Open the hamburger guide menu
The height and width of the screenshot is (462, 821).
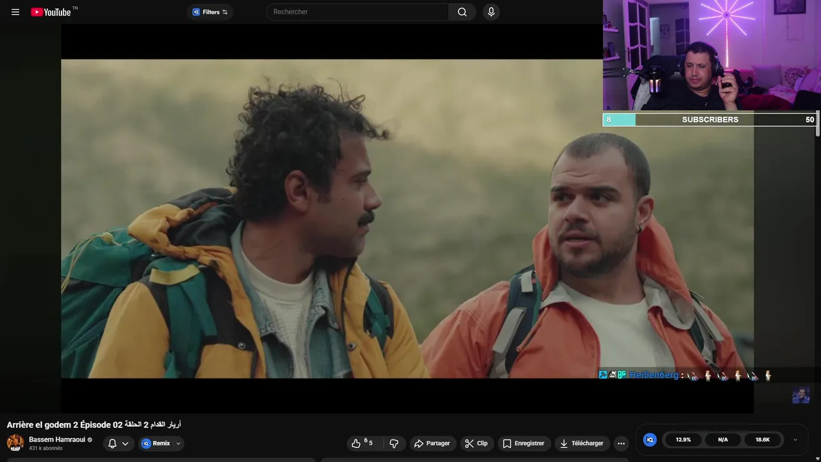15,12
